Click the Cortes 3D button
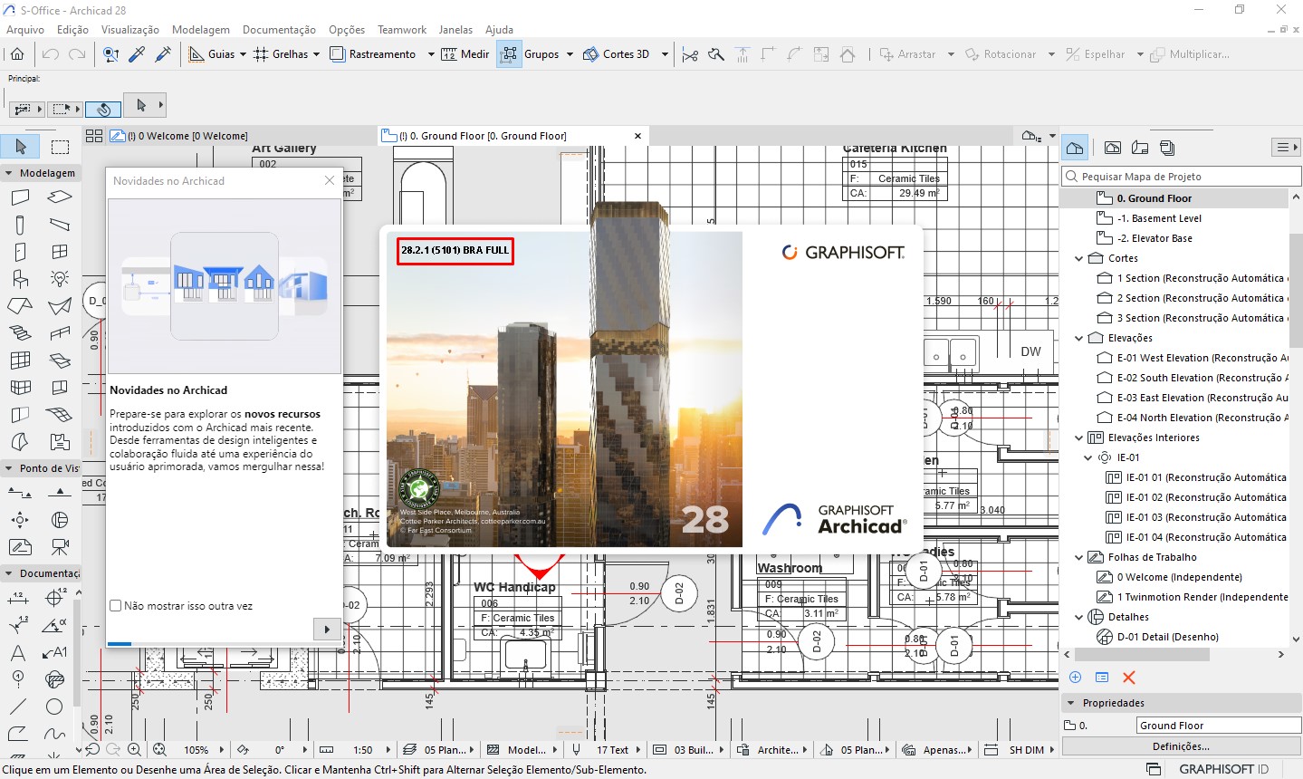Screen dimensions: 1303x779 (616, 54)
